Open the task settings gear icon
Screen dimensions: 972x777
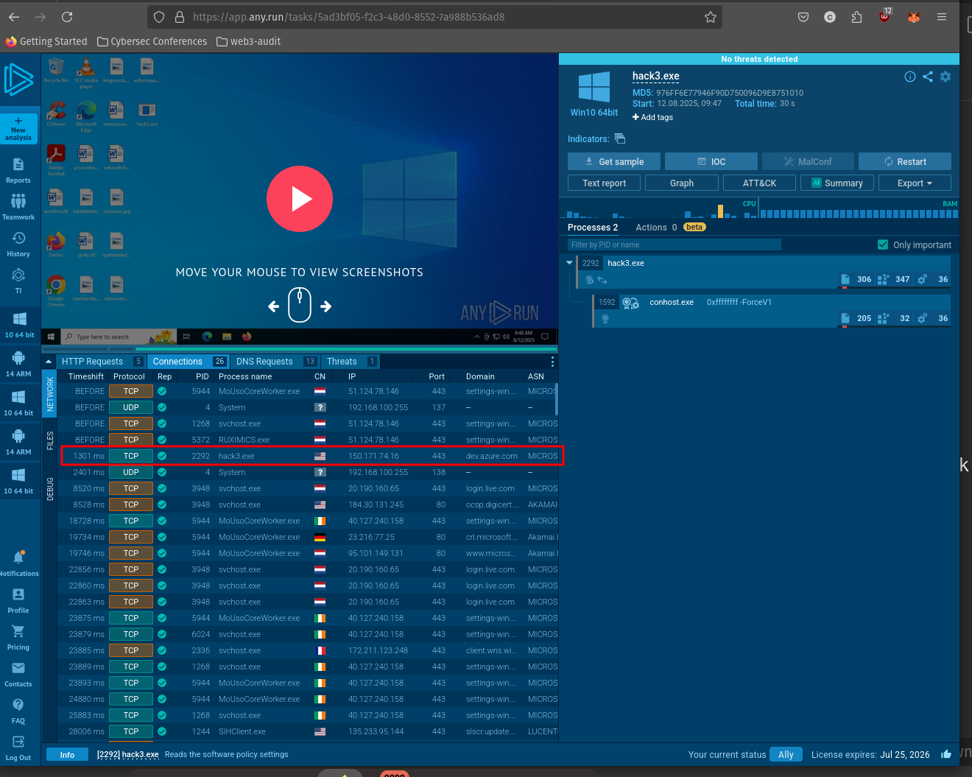[x=945, y=77]
